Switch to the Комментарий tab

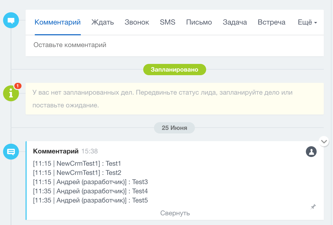[x=58, y=22]
